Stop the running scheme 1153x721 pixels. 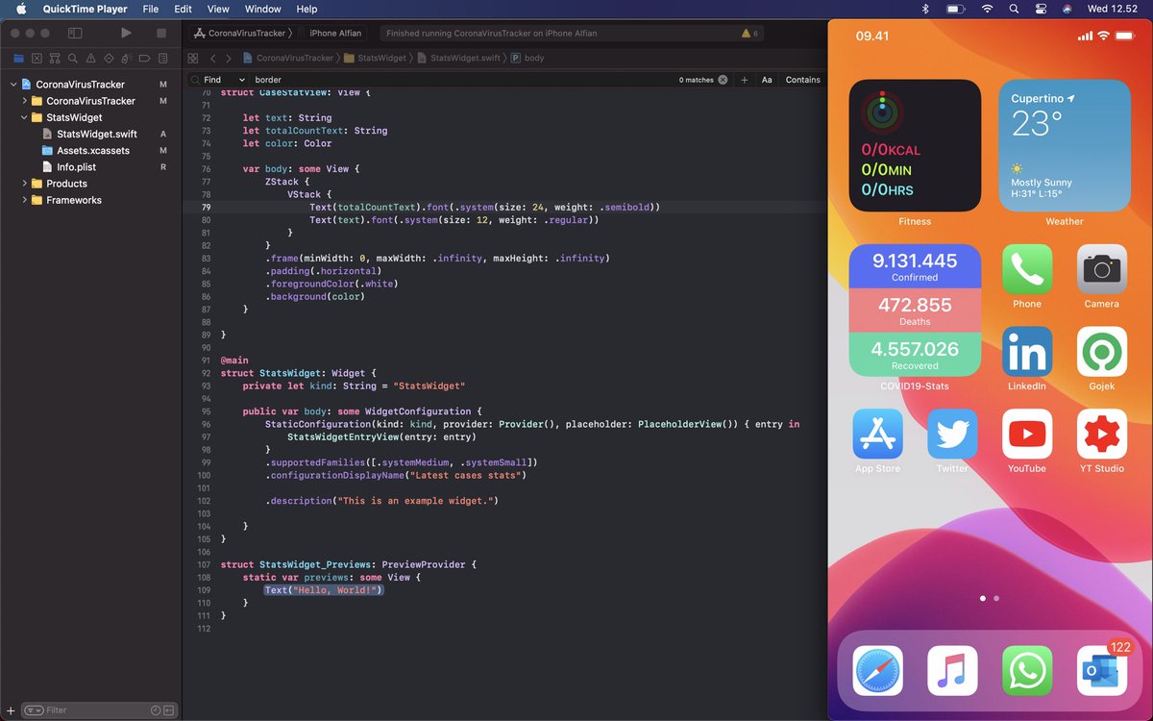[160, 33]
